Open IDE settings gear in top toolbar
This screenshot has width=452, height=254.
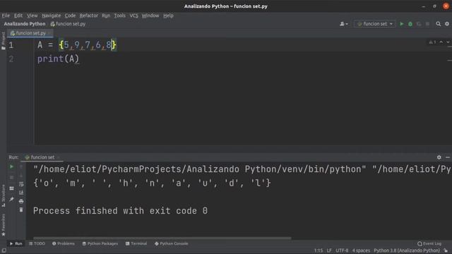(447, 24)
